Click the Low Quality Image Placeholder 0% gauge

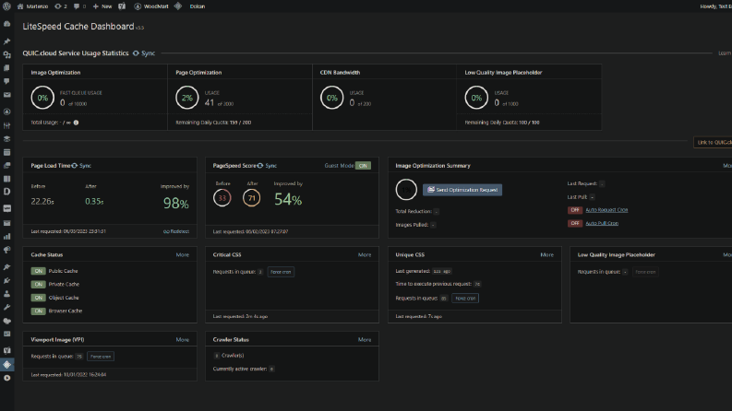476,98
